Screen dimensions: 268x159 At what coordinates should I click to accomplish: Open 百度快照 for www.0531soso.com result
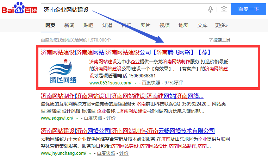(151, 83)
